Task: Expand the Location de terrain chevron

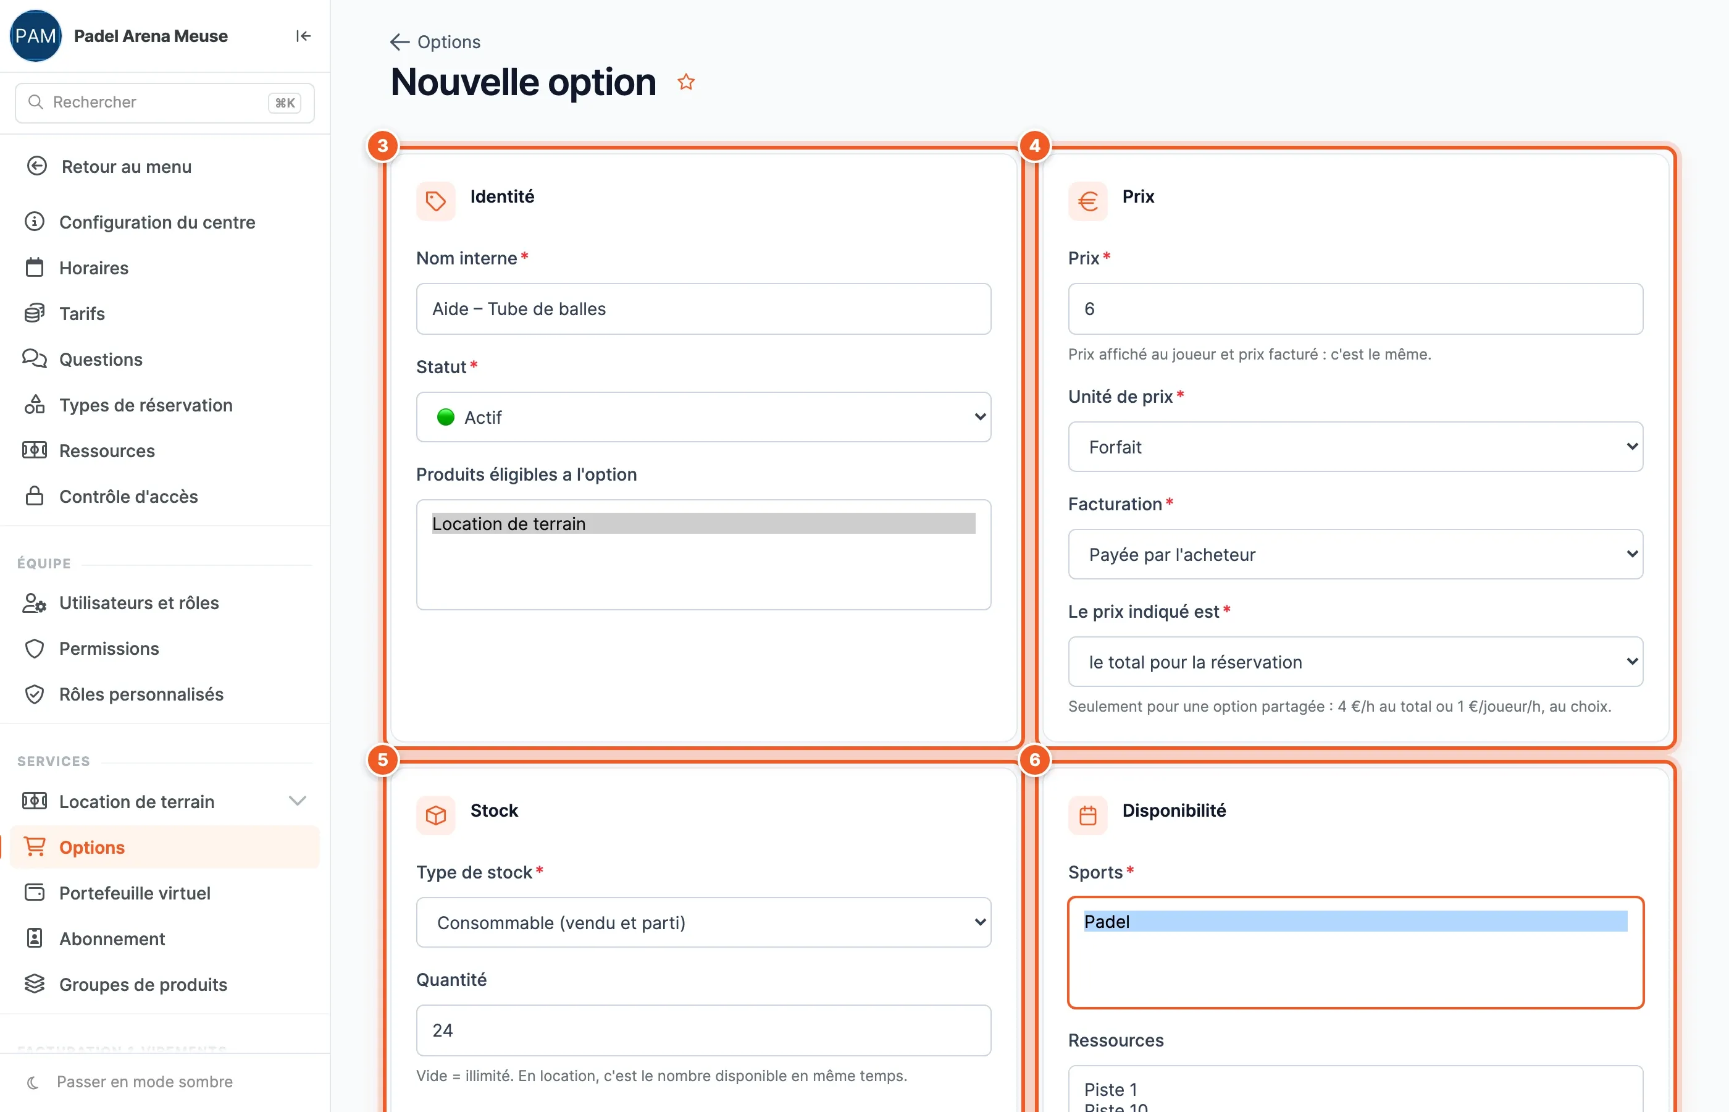Action: (x=297, y=801)
